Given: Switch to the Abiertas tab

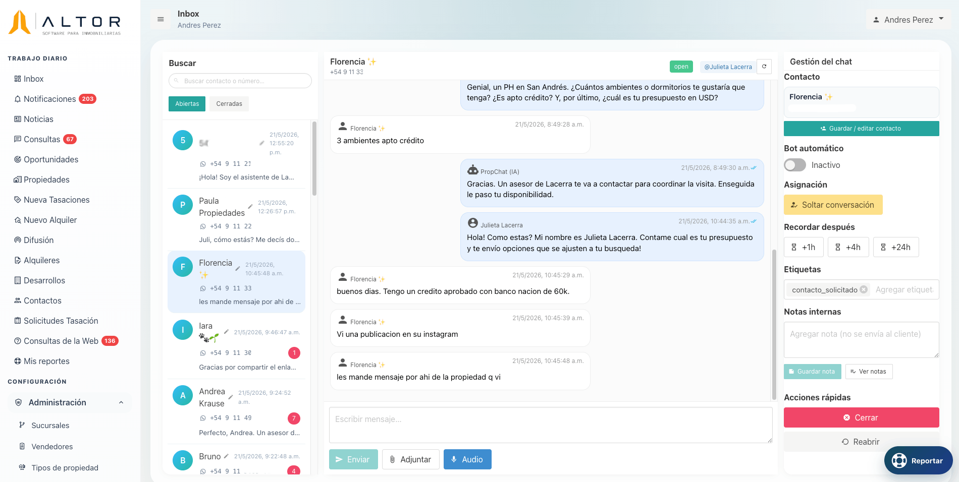Looking at the screenshot, I should [x=187, y=104].
